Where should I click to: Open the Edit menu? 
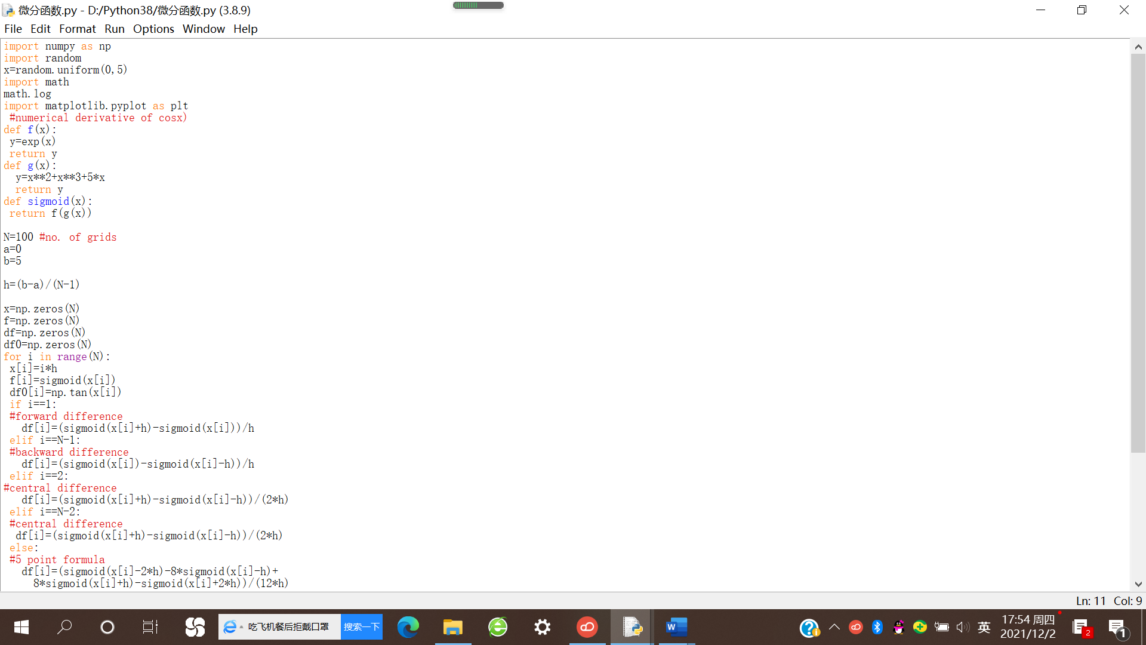pos(41,29)
